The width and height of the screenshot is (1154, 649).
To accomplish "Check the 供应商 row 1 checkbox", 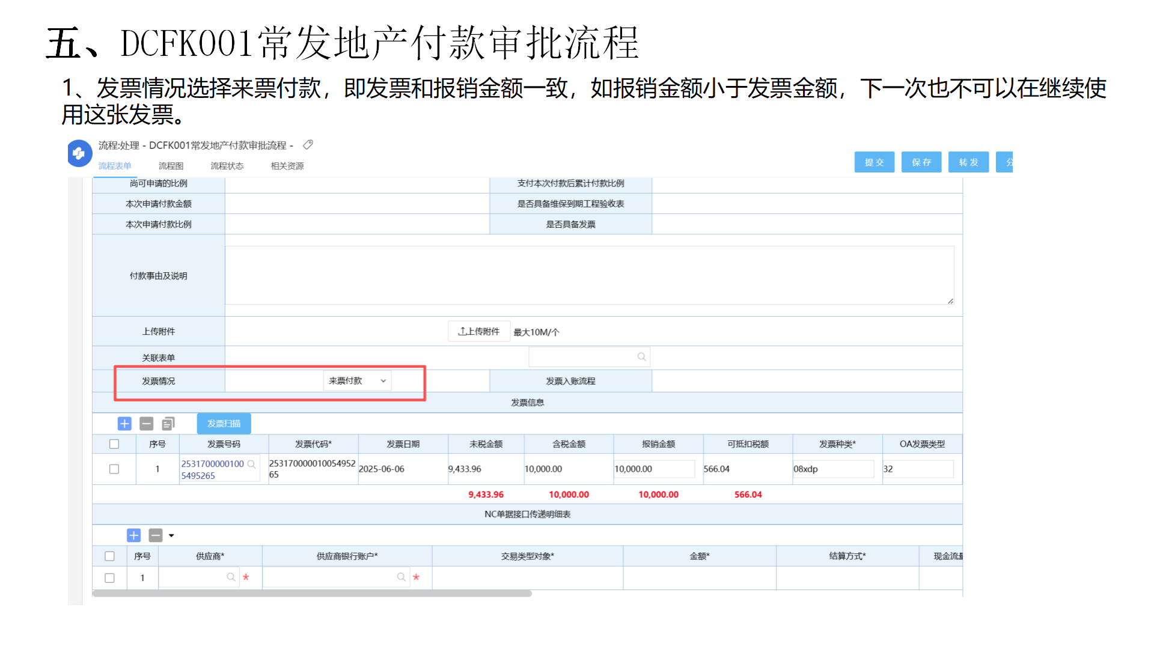I will pyautogui.click(x=109, y=577).
